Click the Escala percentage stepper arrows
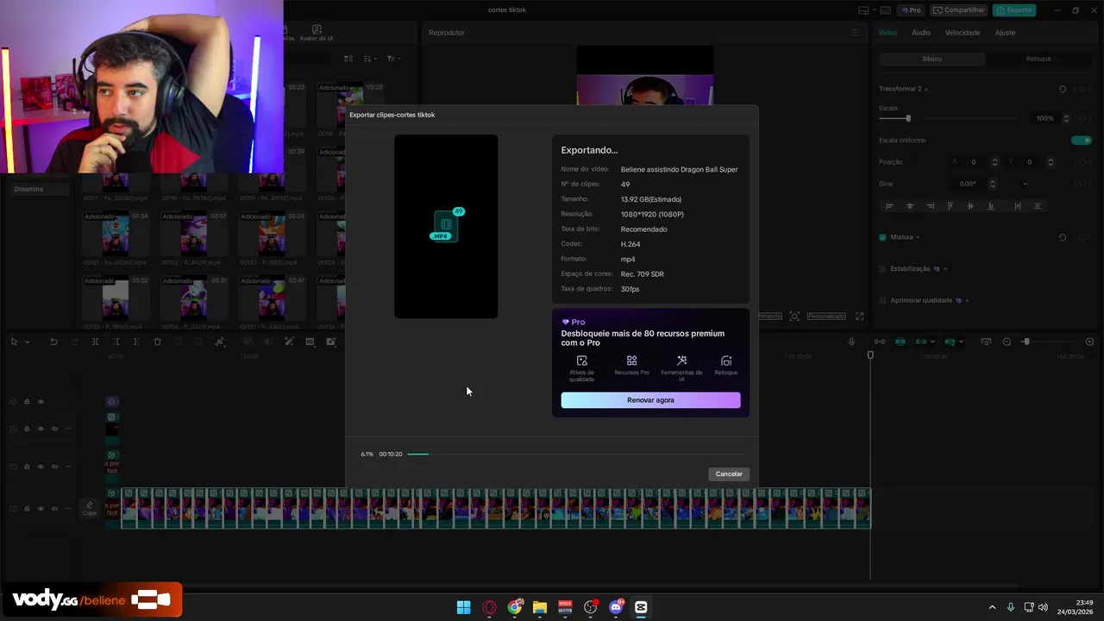Viewport: 1104px width, 621px height. 1066,118
